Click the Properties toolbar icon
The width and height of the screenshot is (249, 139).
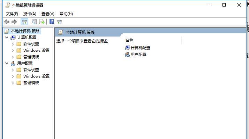[34, 22]
